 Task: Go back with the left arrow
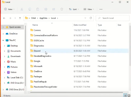pos(4,18)
